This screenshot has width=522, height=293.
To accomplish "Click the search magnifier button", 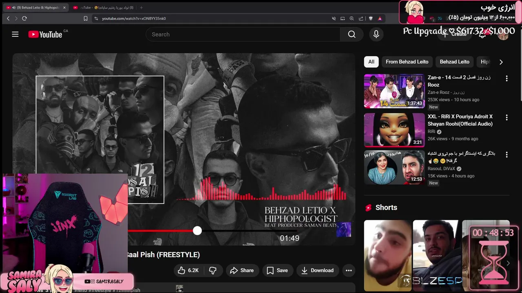I will click(x=352, y=34).
